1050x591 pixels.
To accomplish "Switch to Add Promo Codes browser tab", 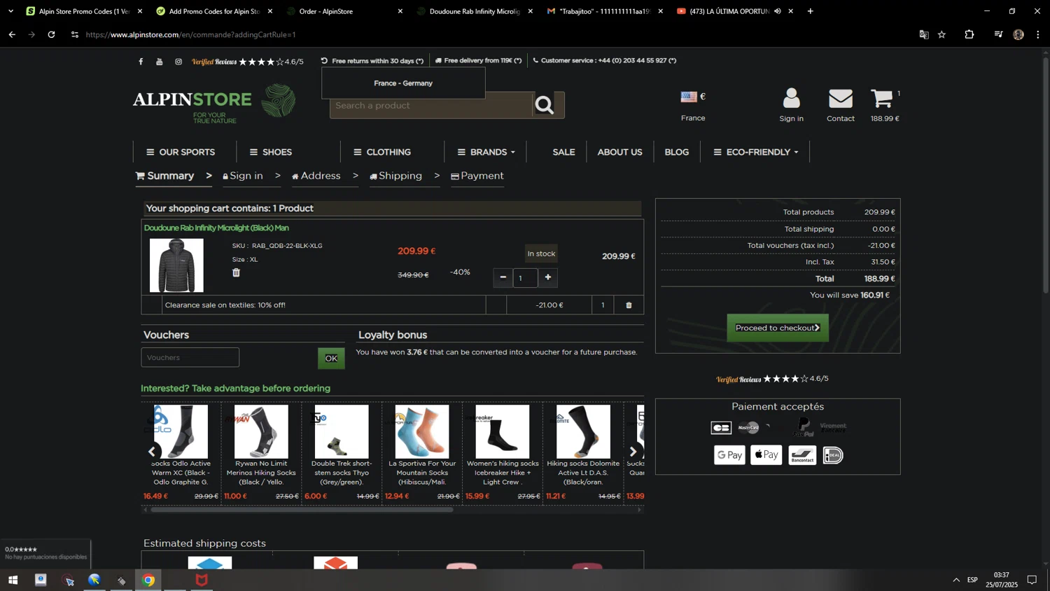I will pyautogui.click(x=215, y=11).
